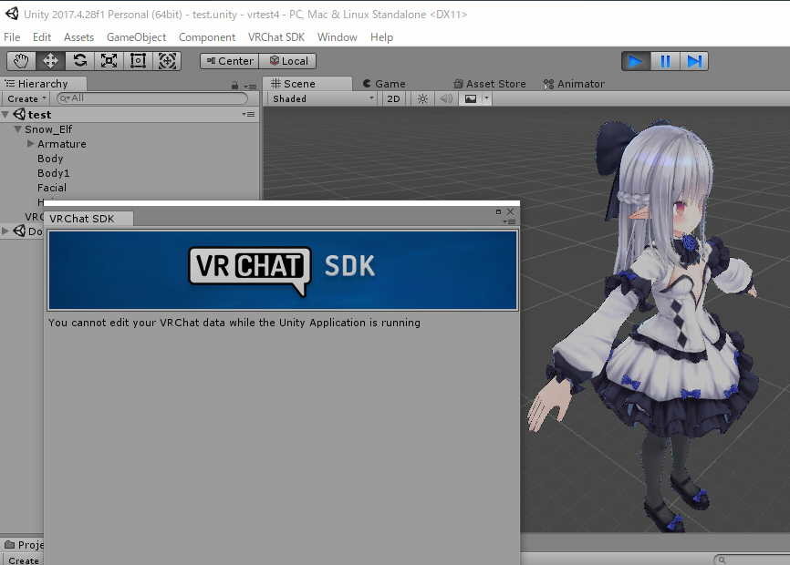
Task: Stop play mode with Play button
Action: (636, 61)
